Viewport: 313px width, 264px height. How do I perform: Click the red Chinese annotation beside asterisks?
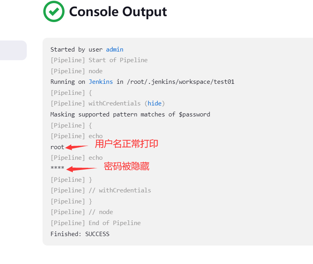126,166
